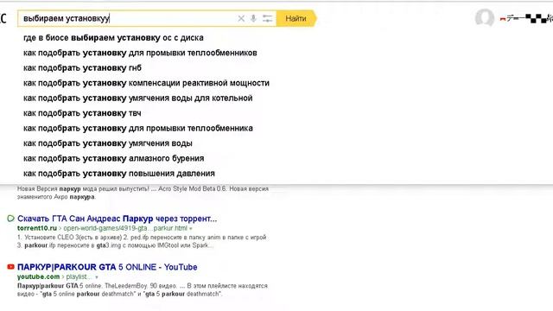Image resolution: width=553 pixels, height=311 pixels.
Task: Select suggestion умягчения воды для котельной
Action: 138,98
